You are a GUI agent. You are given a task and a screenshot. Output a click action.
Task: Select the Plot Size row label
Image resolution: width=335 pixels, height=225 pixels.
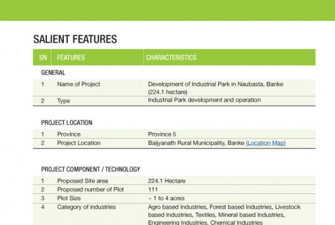click(69, 198)
